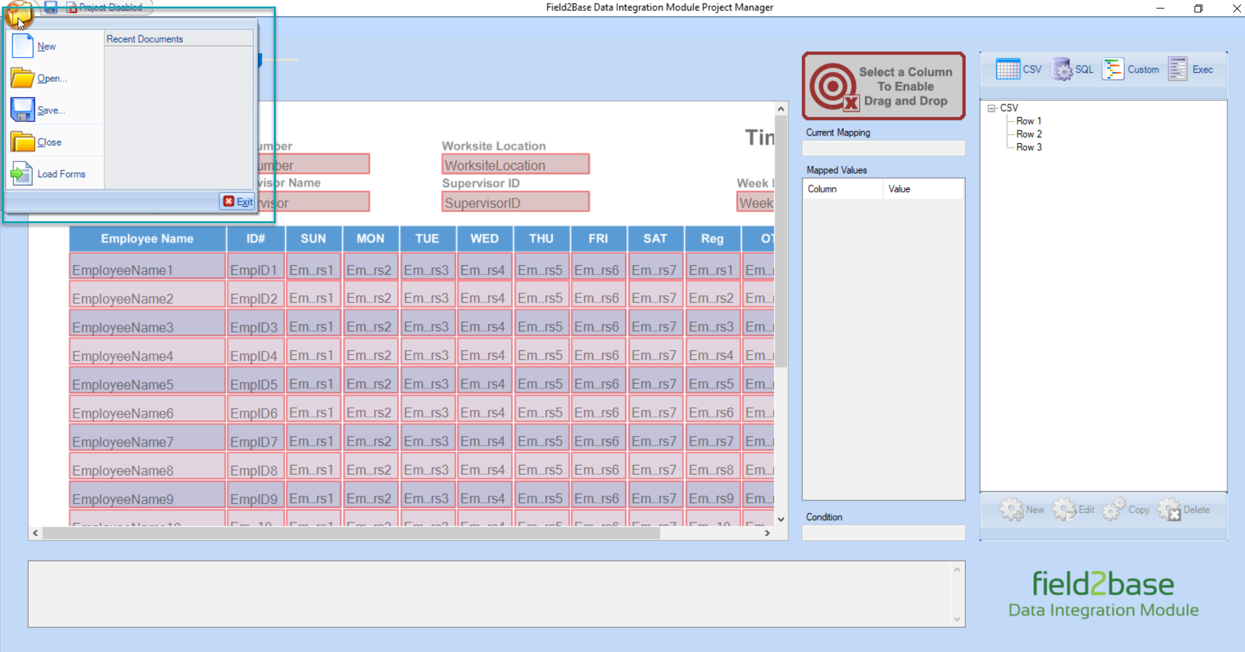
Task: Select Row 2 in the CSV tree
Action: tap(1029, 134)
